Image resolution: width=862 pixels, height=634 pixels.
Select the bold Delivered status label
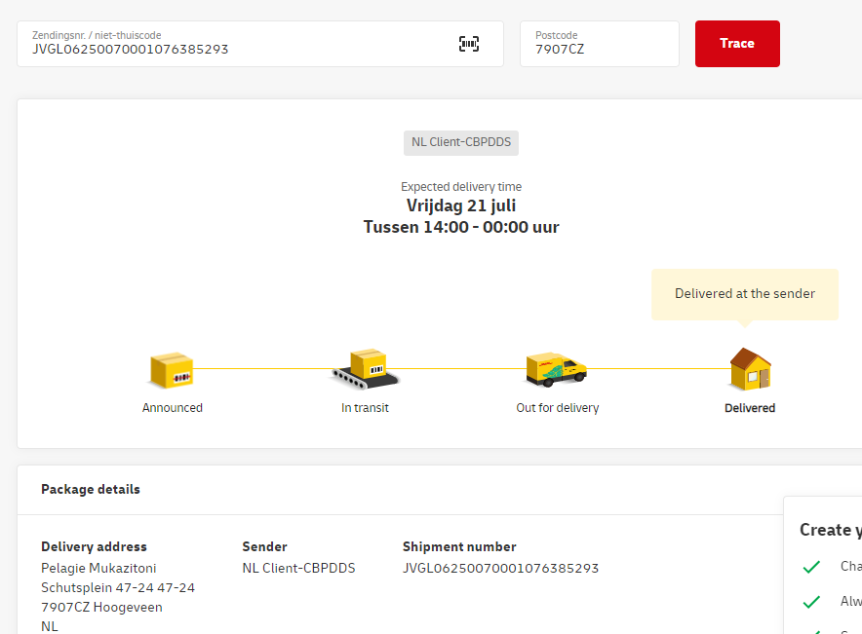click(x=750, y=408)
